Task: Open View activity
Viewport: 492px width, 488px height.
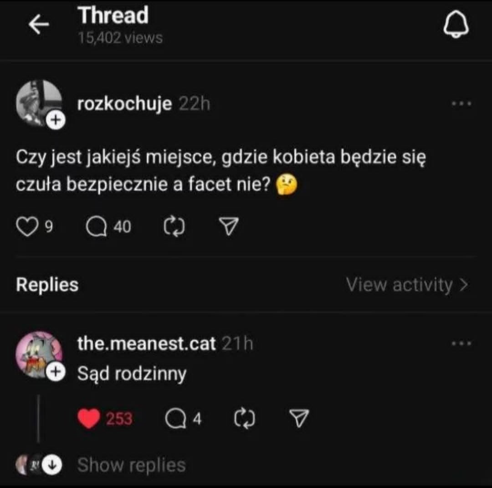Action: [x=407, y=285]
